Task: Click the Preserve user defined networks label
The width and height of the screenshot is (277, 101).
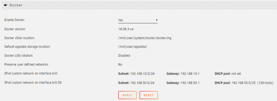Action: point(27,65)
